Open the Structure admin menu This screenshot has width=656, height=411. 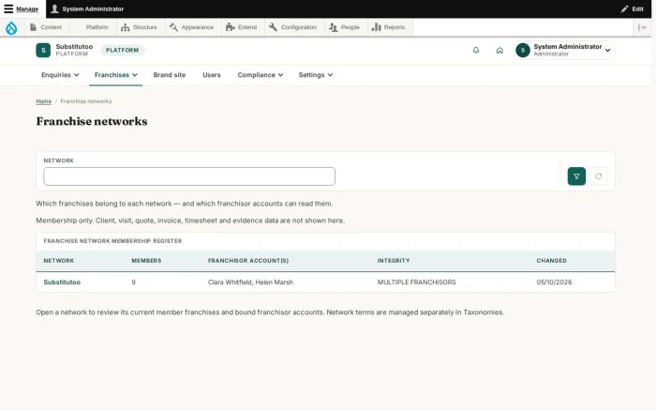point(140,27)
